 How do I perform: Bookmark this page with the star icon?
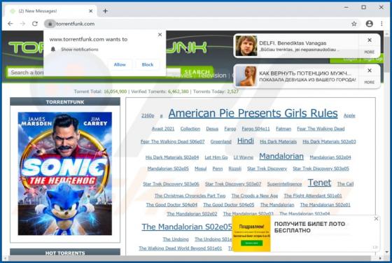[x=354, y=24]
